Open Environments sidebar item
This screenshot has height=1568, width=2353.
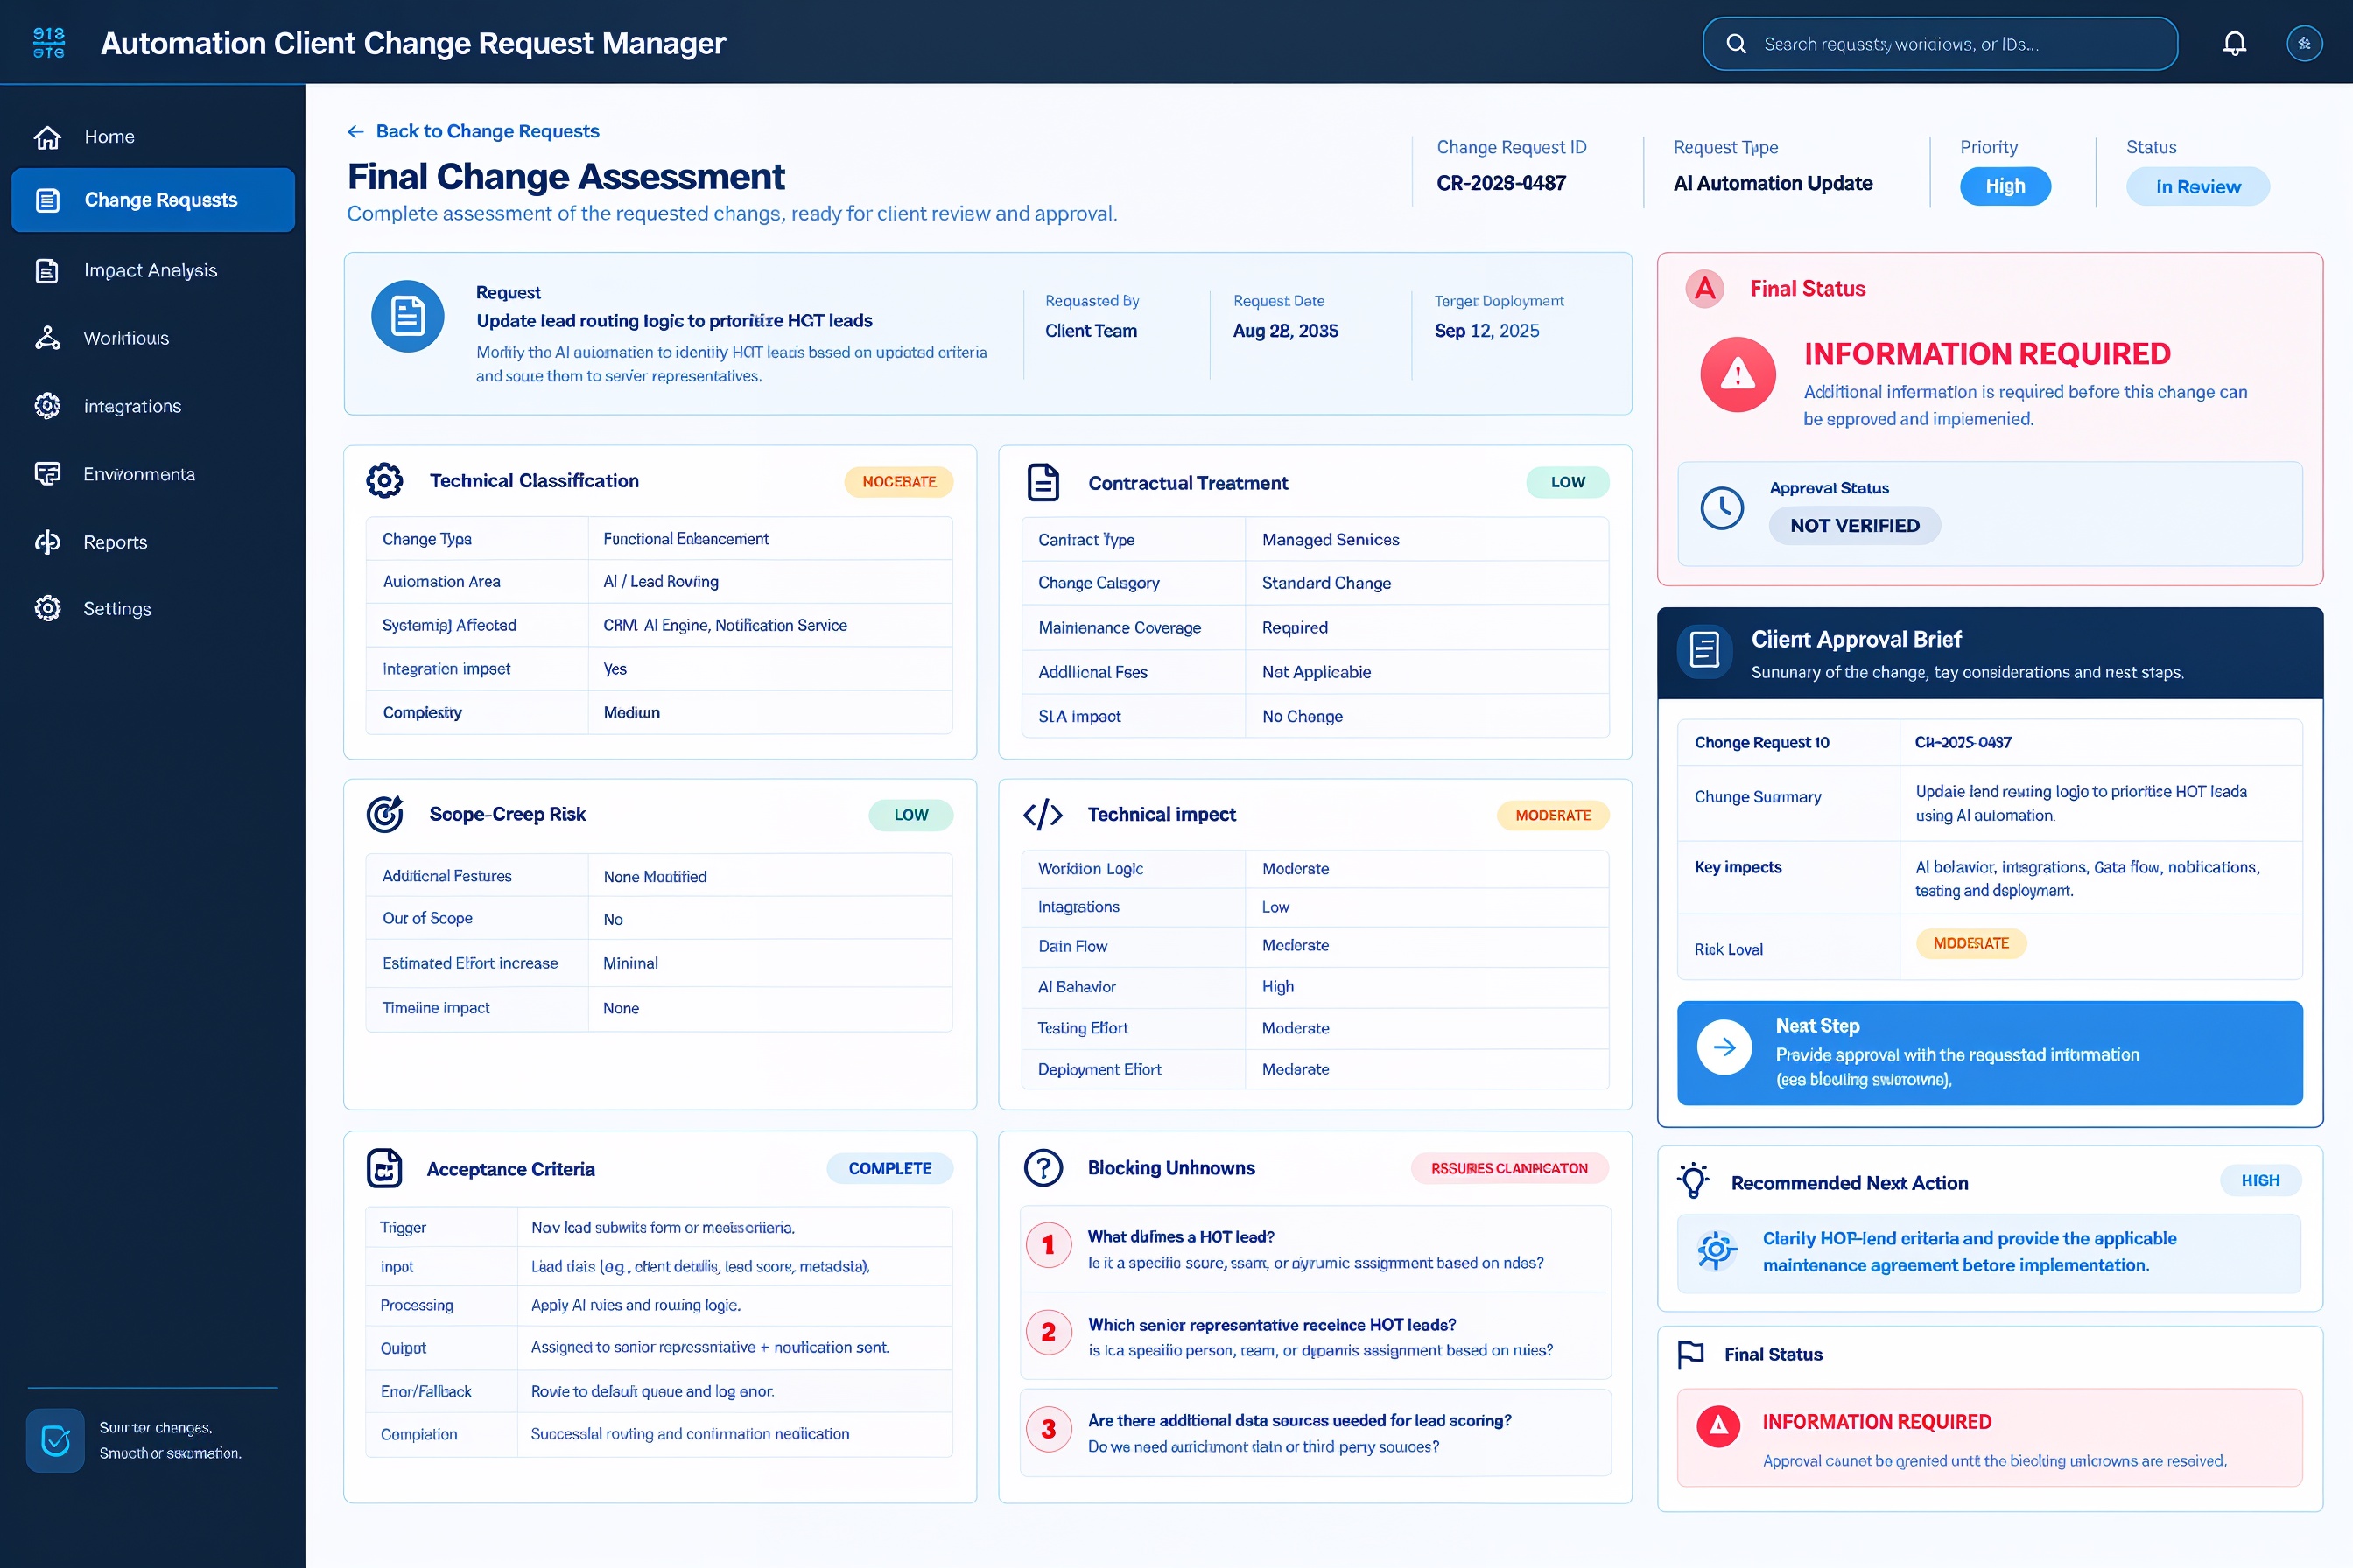[153, 474]
